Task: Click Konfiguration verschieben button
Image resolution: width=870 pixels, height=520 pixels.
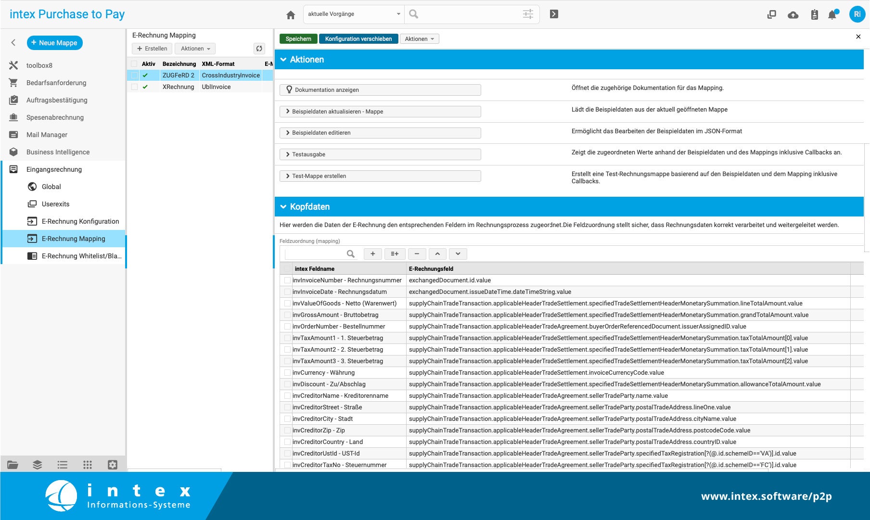Action: click(x=358, y=39)
